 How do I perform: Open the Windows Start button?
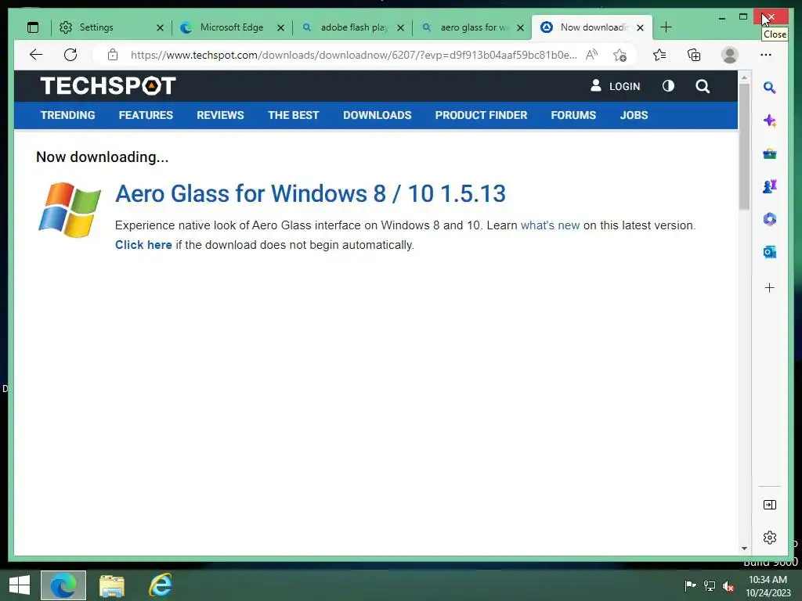(20, 585)
